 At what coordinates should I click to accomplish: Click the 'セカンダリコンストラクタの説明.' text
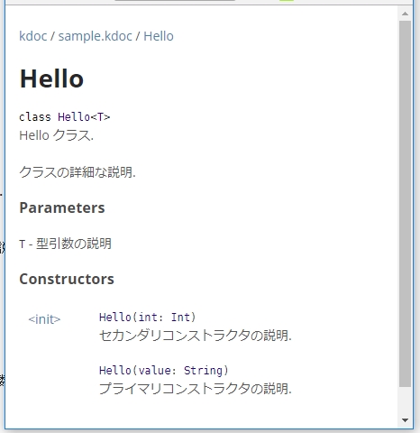click(x=196, y=336)
